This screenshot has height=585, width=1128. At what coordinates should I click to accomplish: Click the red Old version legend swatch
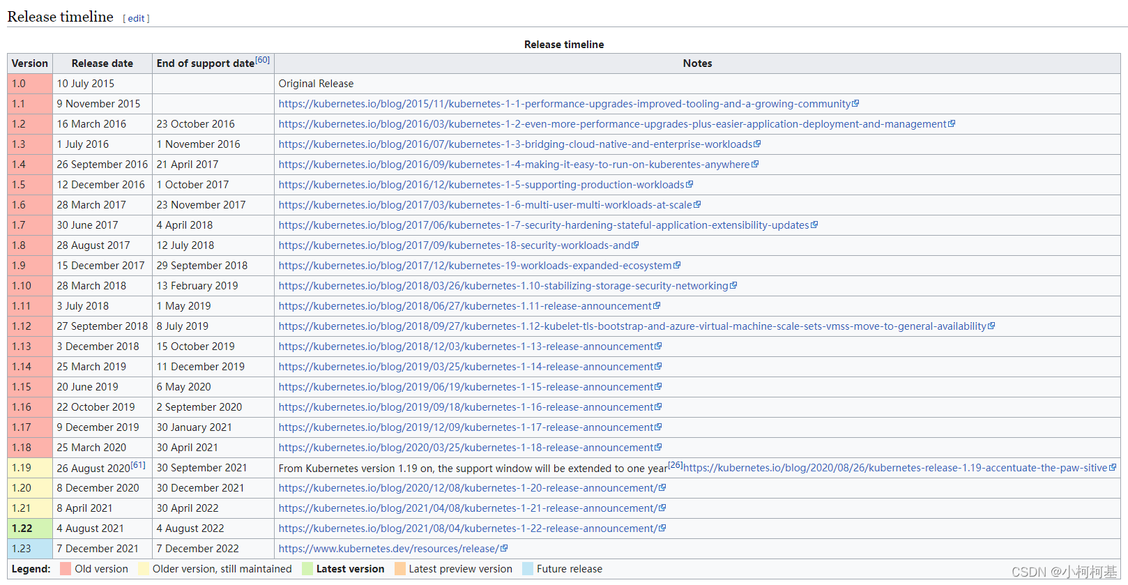coord(66,569)
